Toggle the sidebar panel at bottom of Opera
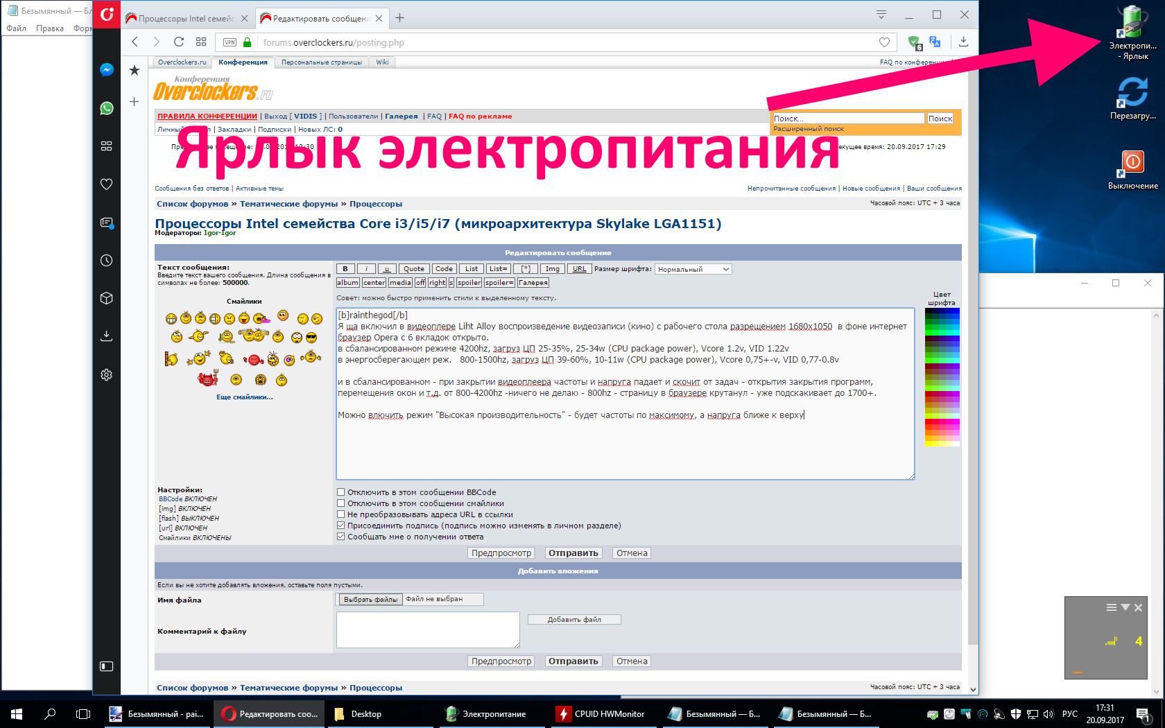The height and width of the screenshot is (728, 1165). pos(107,666)
